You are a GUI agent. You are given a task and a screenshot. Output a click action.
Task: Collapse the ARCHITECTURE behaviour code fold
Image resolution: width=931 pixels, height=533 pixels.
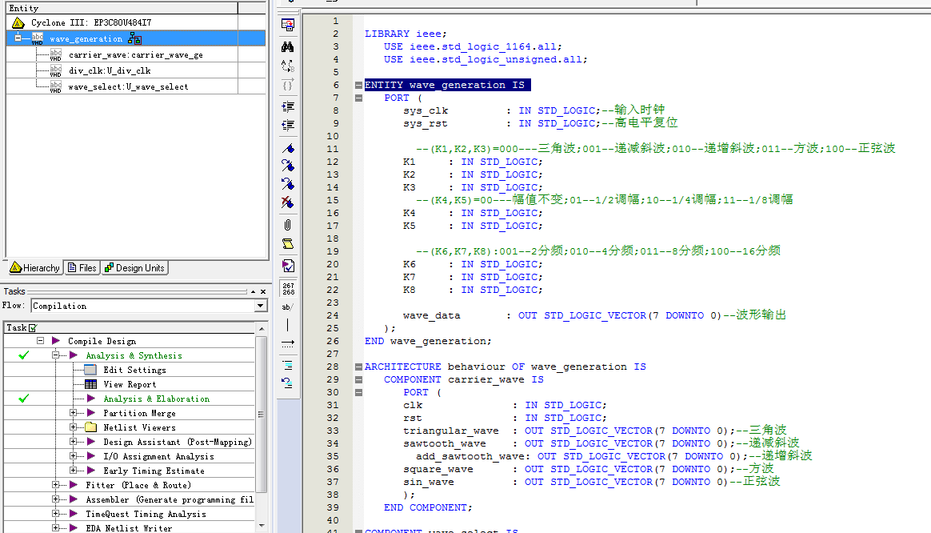[x=358, y=367]
